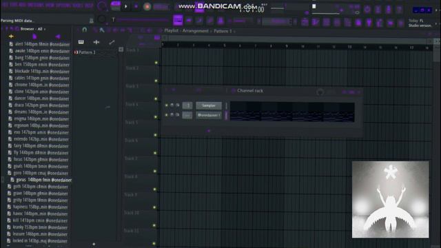Open the HELP menu

tap(89, 6)
